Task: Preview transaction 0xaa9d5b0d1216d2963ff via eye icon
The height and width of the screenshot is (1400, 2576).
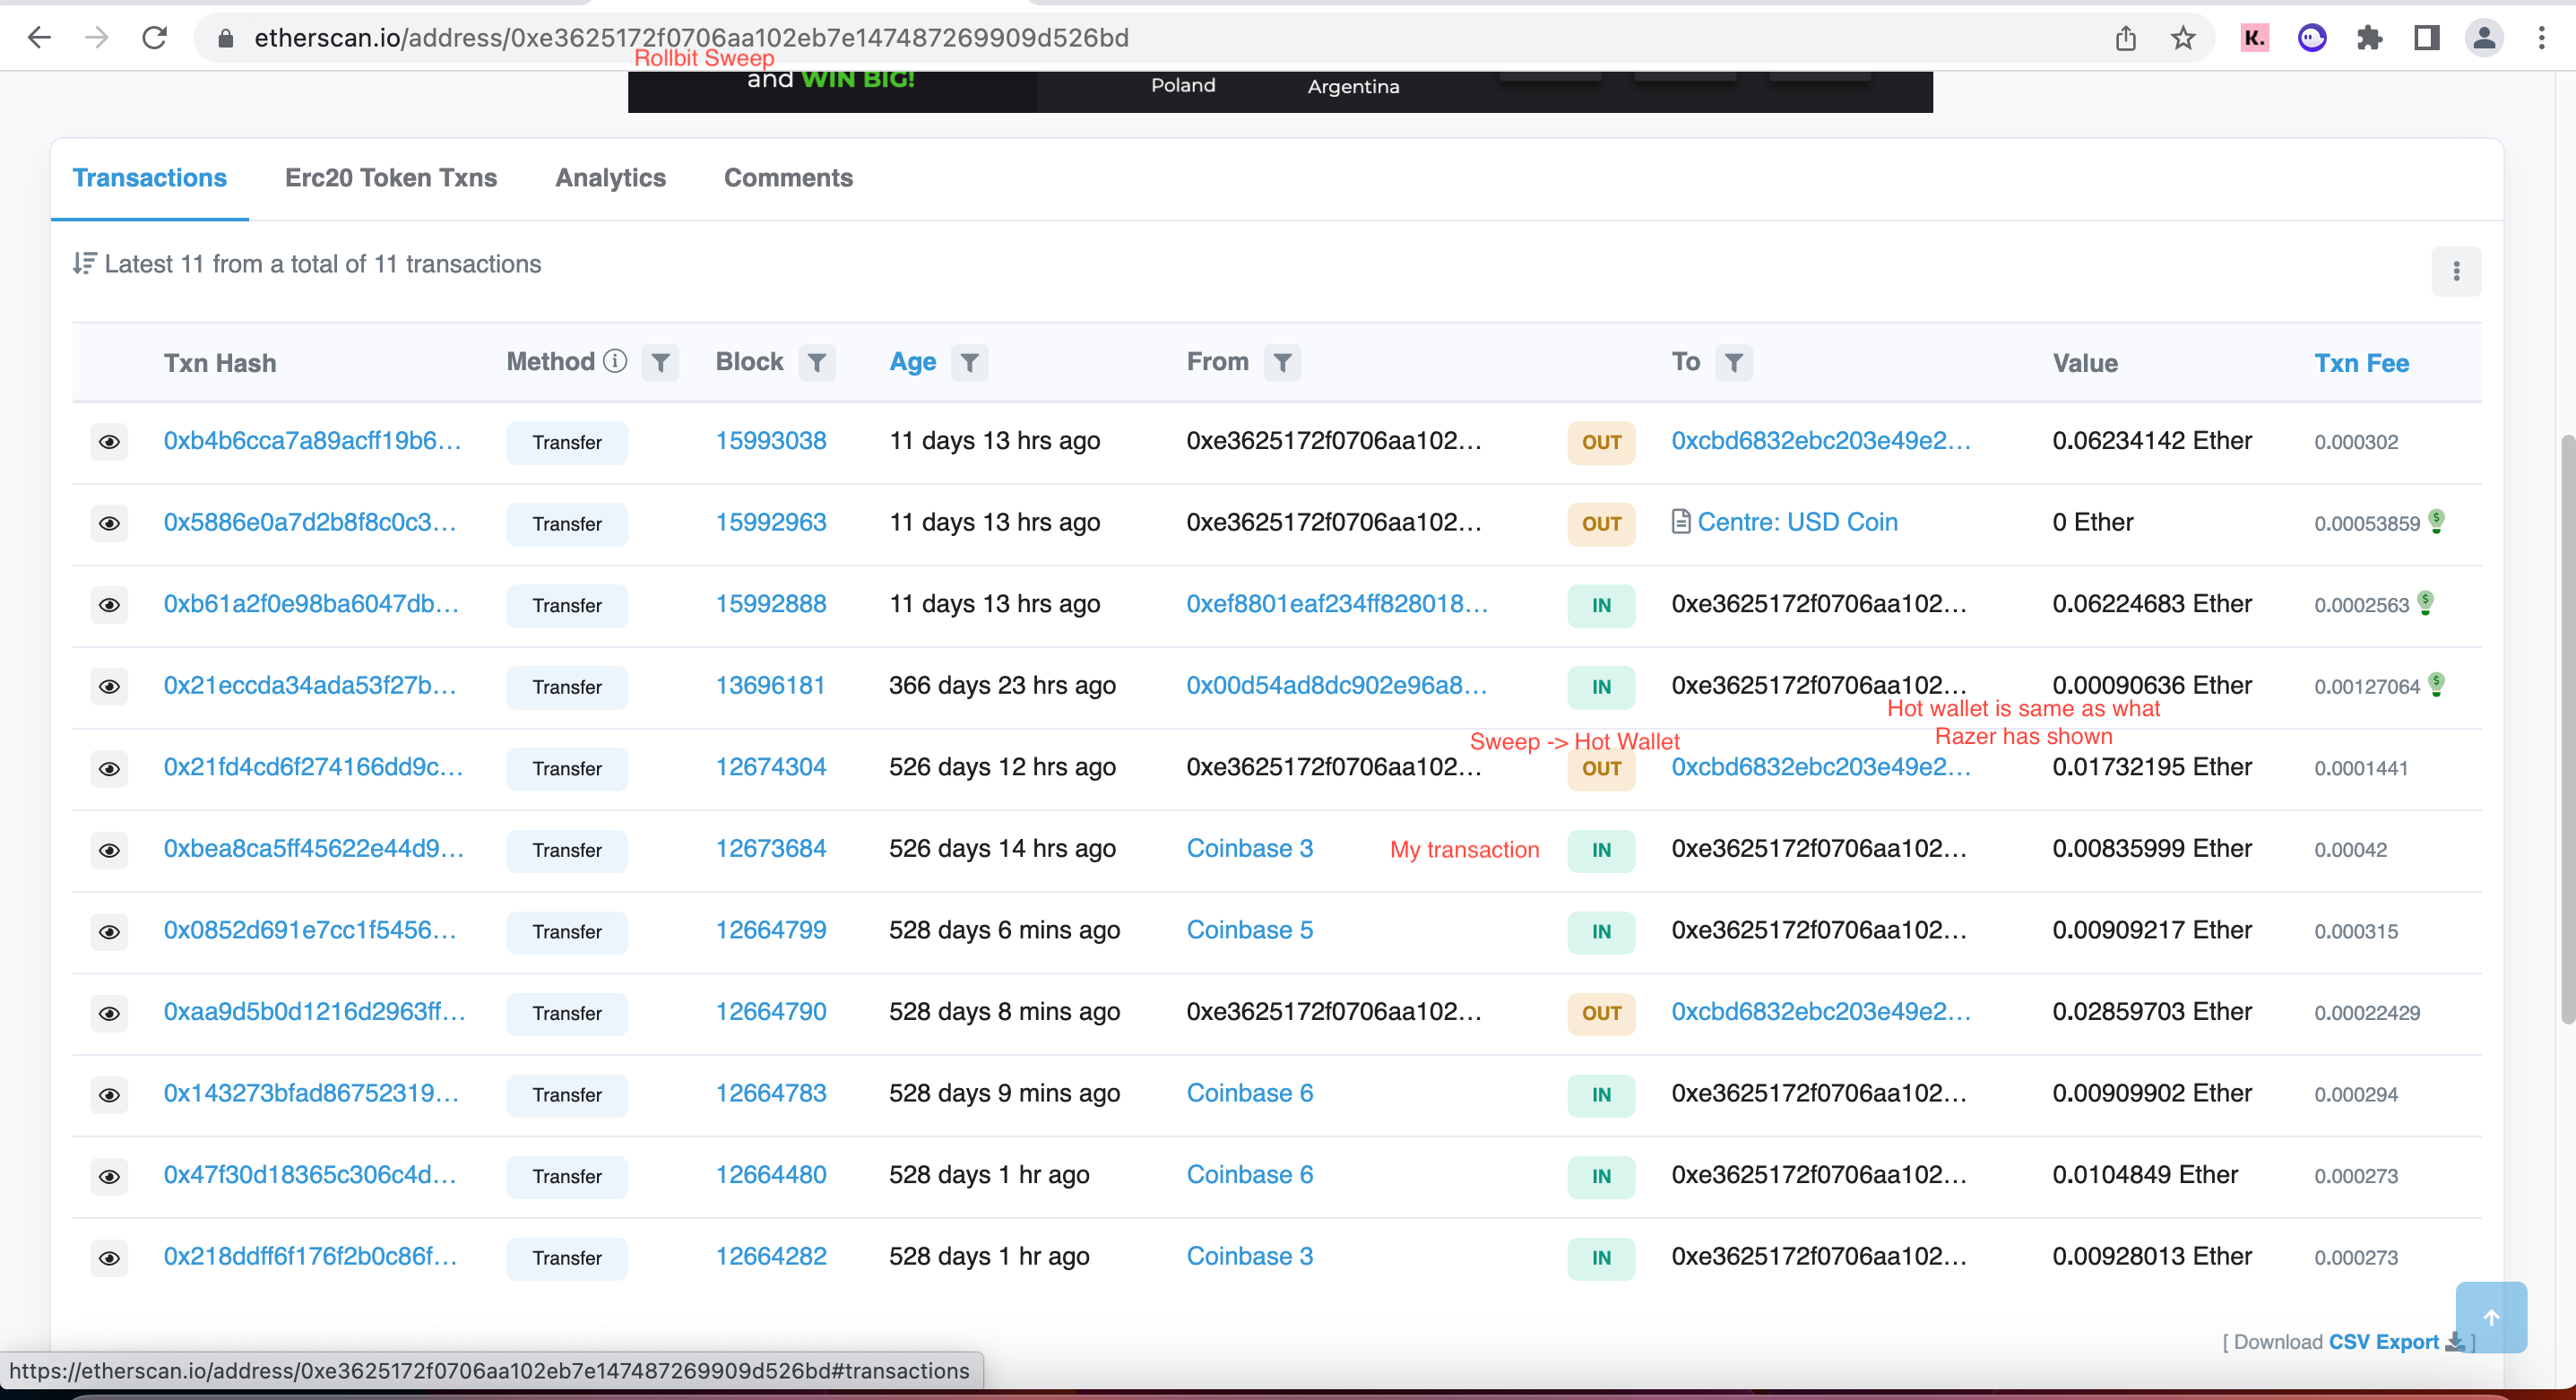Action: point(109,1013)
